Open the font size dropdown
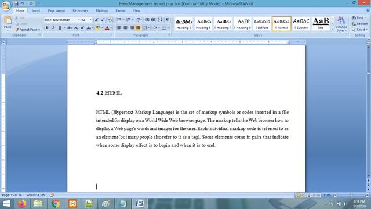 (x=90, y=20)
